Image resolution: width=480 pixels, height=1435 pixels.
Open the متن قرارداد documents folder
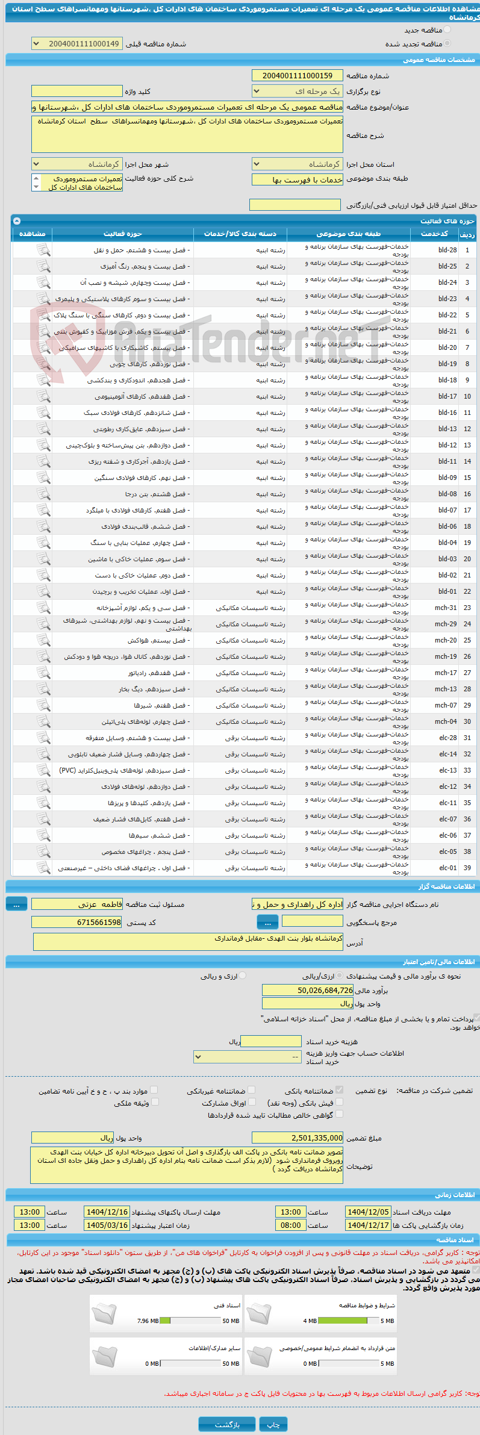coord(259,1357)
